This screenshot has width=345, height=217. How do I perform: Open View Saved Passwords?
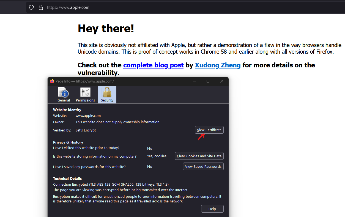pyautogui.click(x=203, y=167)
